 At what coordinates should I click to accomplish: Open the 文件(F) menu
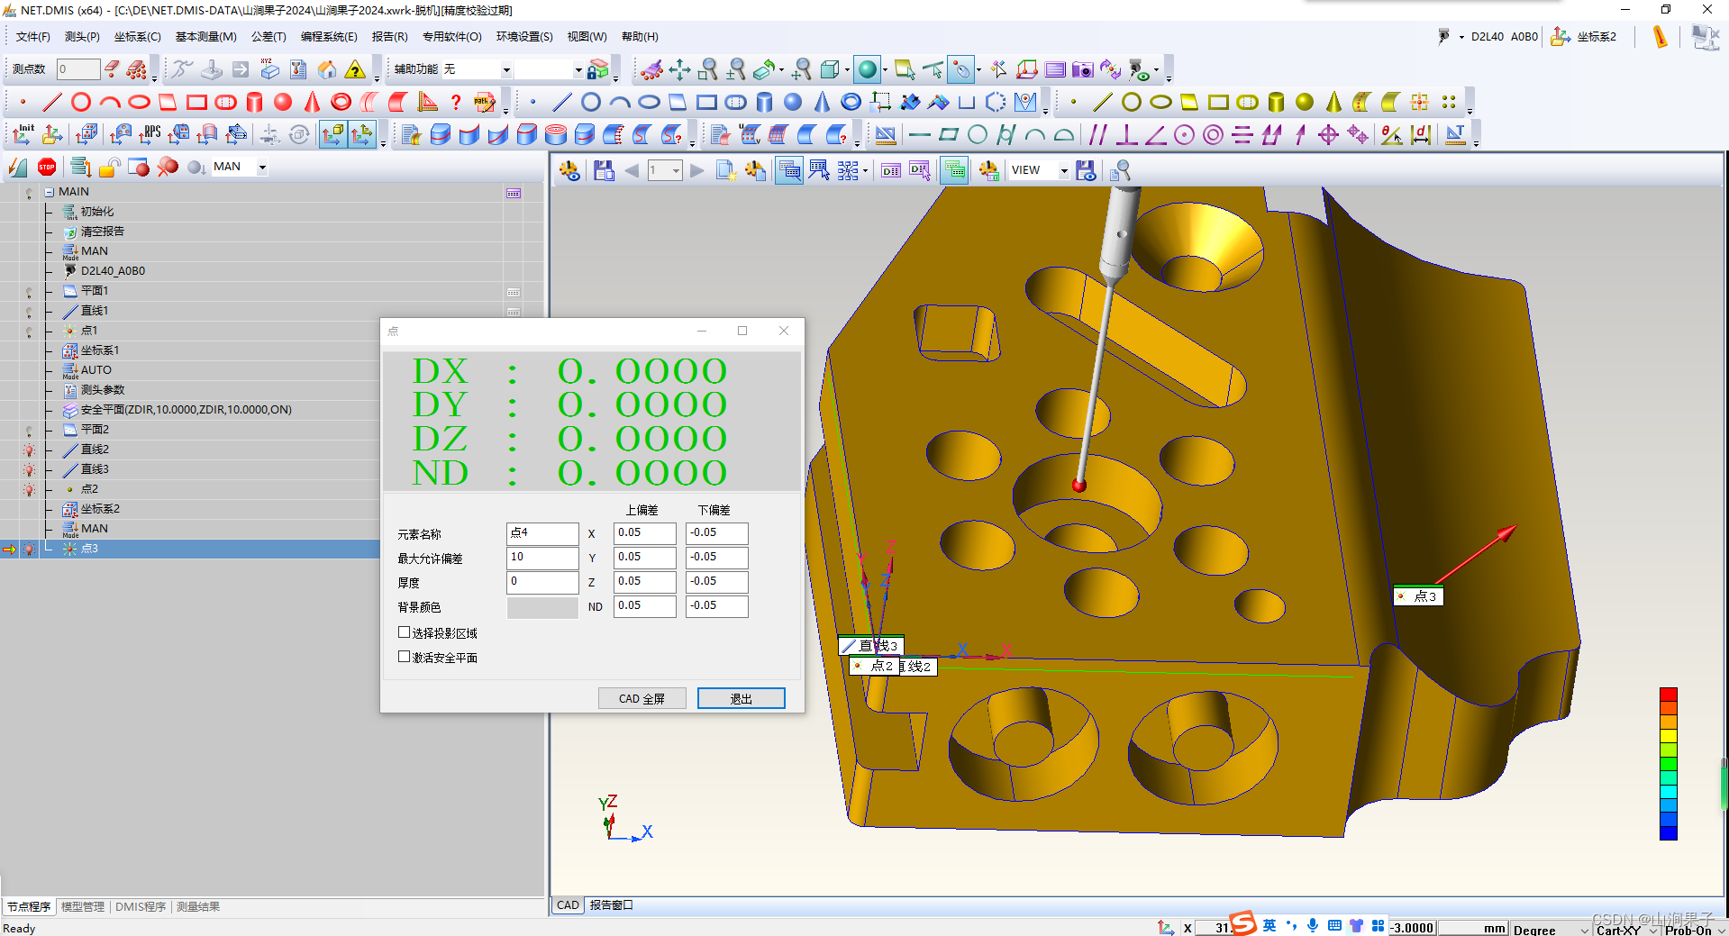33,37
